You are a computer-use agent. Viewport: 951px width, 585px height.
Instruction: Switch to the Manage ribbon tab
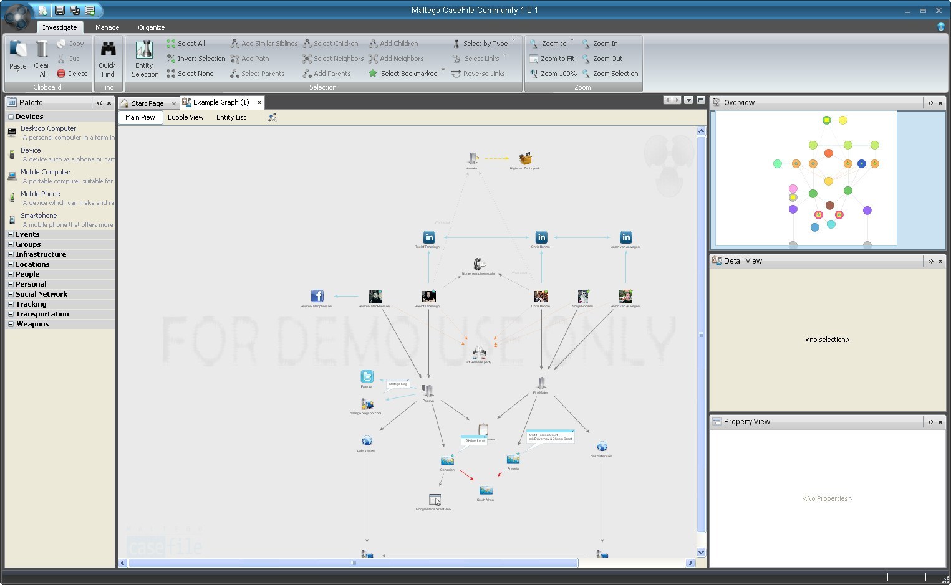tap(107, 27)
